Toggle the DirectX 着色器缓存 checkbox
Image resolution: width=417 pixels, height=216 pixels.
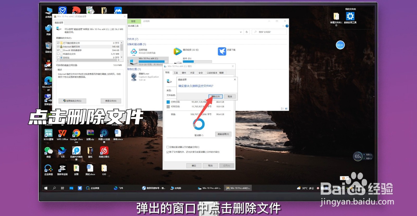coord(58,50)
